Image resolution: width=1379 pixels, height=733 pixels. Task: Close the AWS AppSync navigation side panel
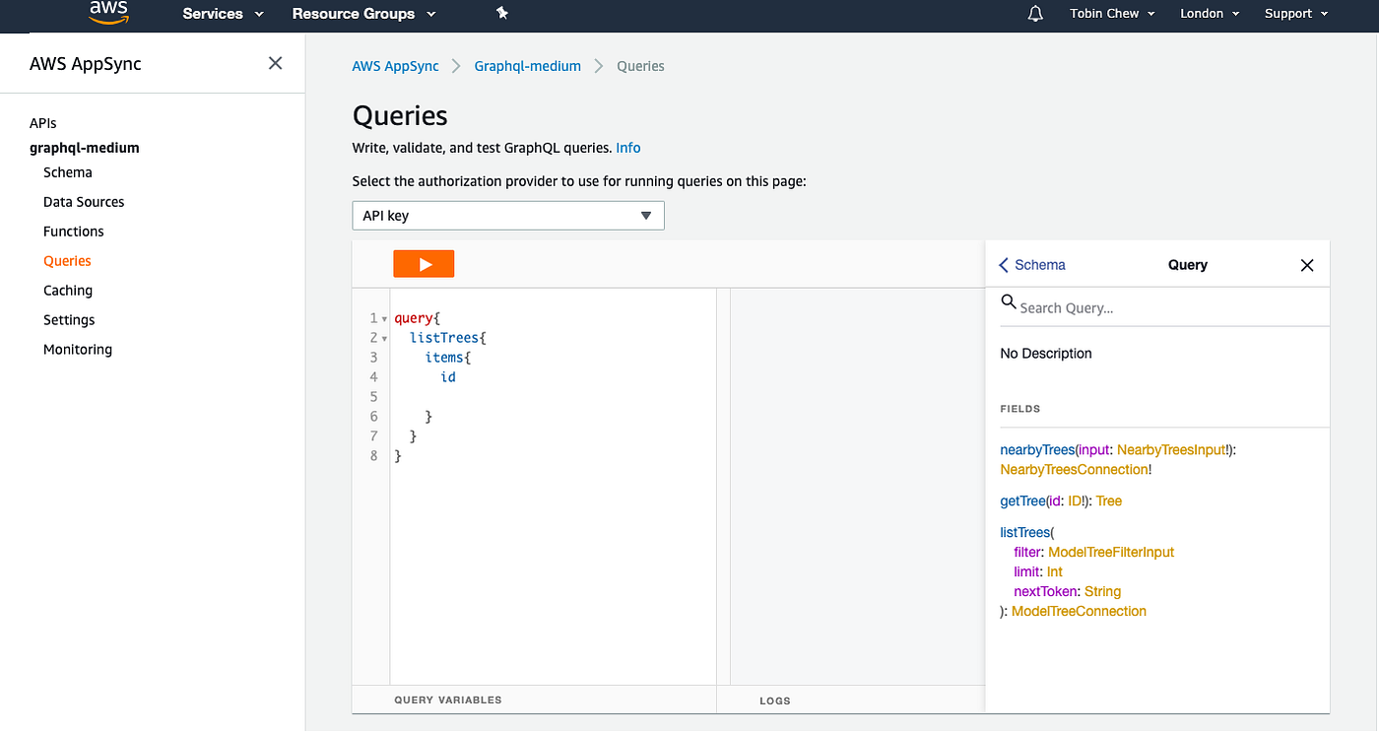coord(275,62)
